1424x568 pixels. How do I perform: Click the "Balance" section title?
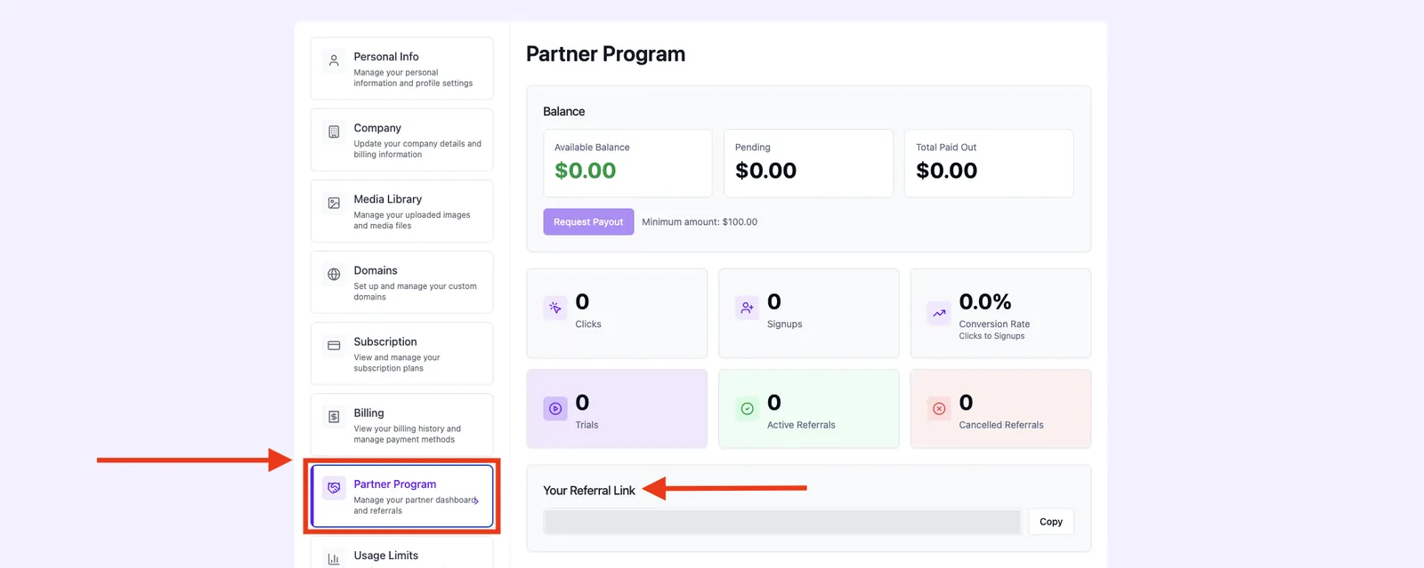[x=564, y=112]
